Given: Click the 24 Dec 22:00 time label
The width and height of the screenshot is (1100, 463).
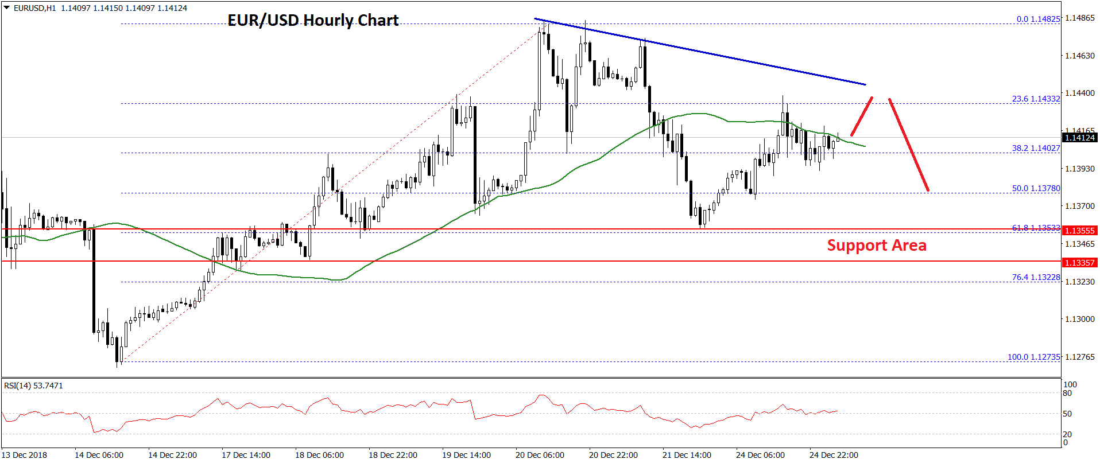Looking at the screenshot, I should click(834, 455).
